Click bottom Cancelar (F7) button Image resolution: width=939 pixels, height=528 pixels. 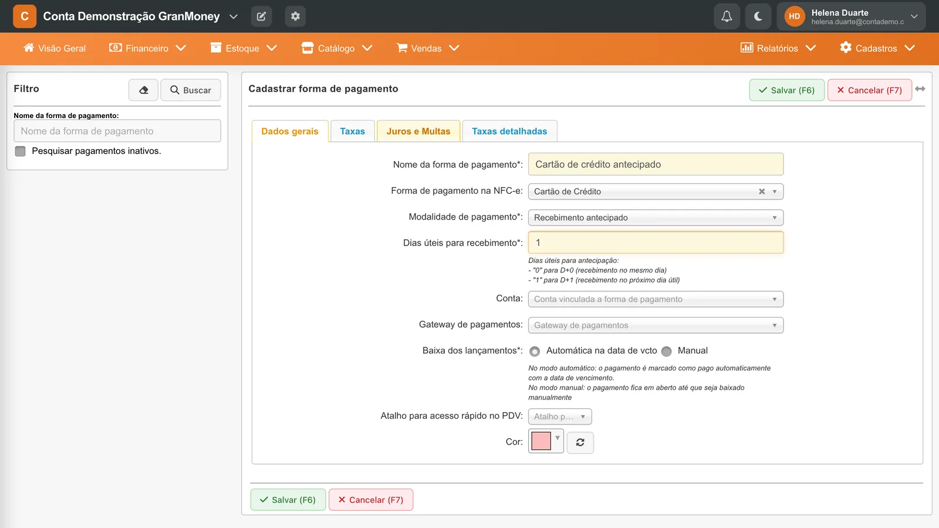(x=371, y=500)
